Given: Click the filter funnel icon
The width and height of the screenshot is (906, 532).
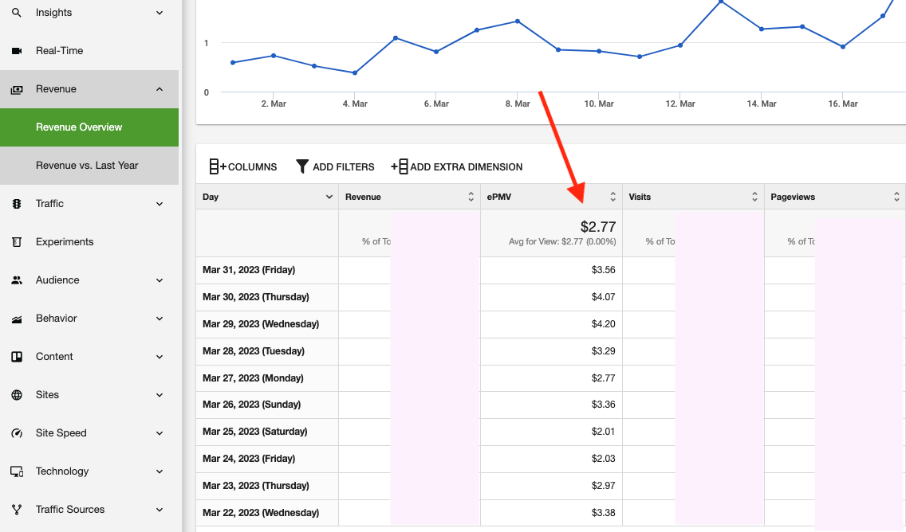Looking at the screenshot, I should 301,166.
